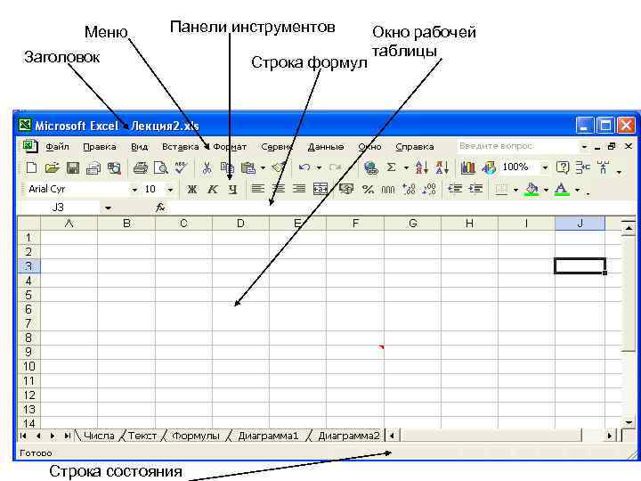Click horizontal scrollbar right arrow
641x481 pixels.
610,436
